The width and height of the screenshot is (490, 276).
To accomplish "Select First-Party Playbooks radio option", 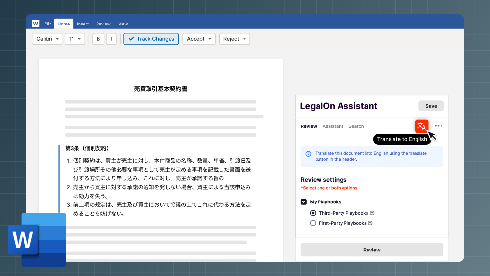I will pos(313,223).
